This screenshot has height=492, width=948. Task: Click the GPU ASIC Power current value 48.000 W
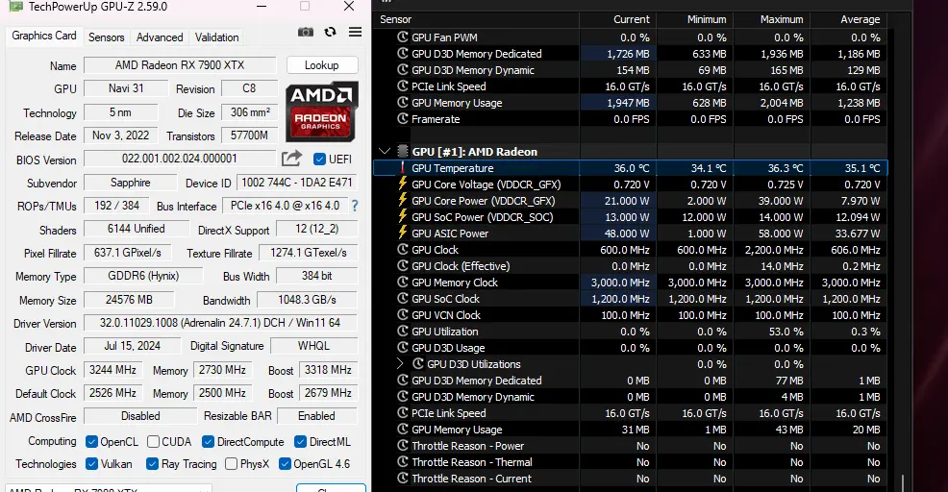pos(626,234)
